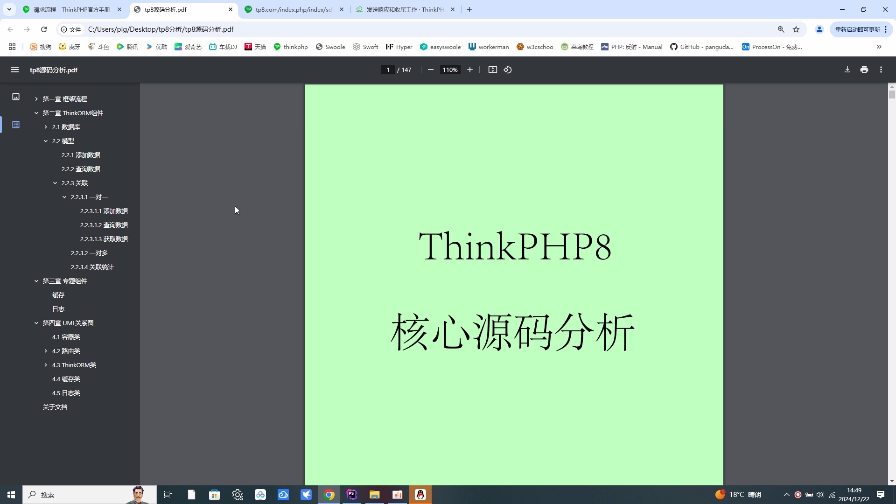Zoom in on the PDF page
Viewport: 896px width, 504px height.
pyautogui.click(x=470, y=70)
